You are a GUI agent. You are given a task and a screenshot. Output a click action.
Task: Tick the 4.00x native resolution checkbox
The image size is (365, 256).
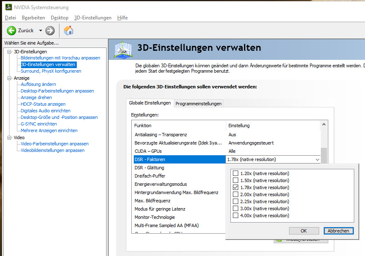click(x=236, y=216)
